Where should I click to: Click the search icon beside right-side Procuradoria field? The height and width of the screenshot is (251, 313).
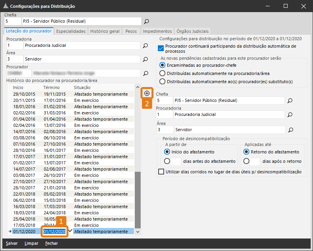(290, 115)
